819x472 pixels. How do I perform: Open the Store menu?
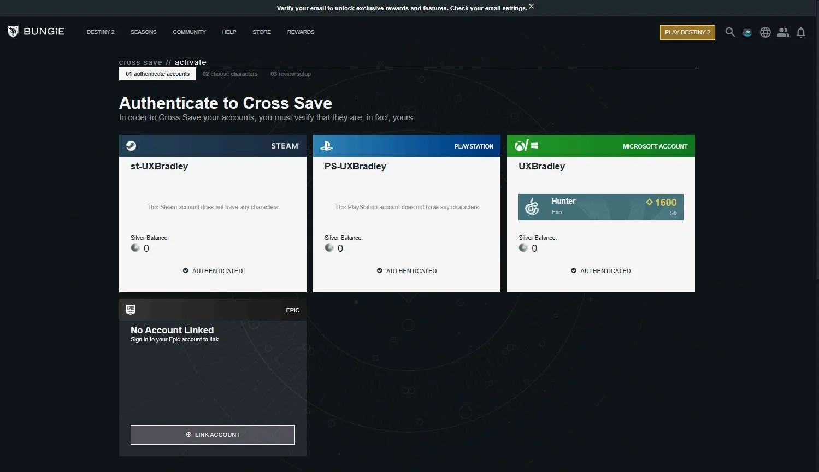[x=262, y=32]
